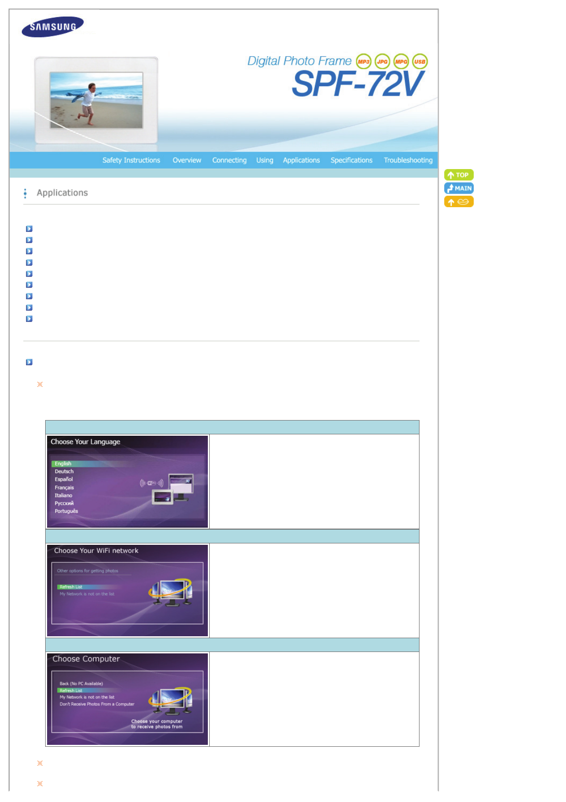Image resolution: width=566 pixels, height=802 pixels.
Task: Click Français in the language screenshot
Action: (64, 488)
